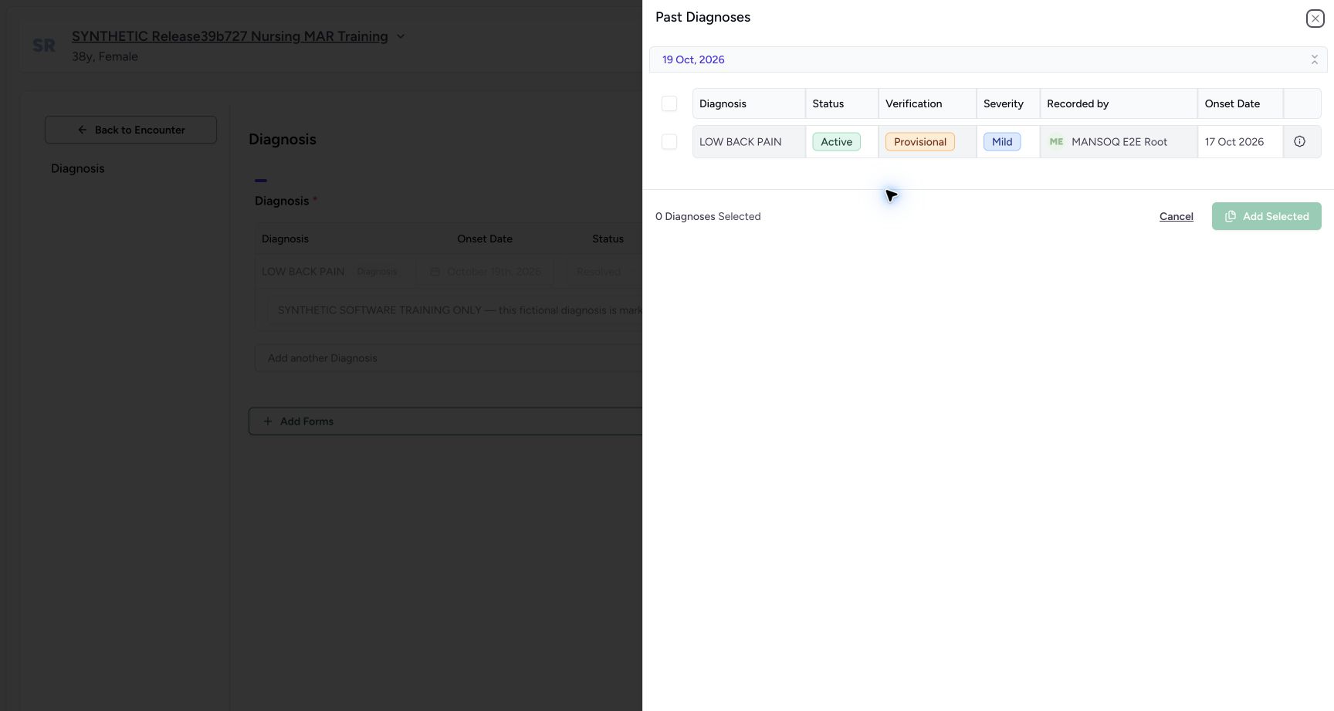Image resolution: width=1334 pixels, height=711 pixels.
Task: Close the Past Diagnoses panel
Action: click(x=1315, y=19)
